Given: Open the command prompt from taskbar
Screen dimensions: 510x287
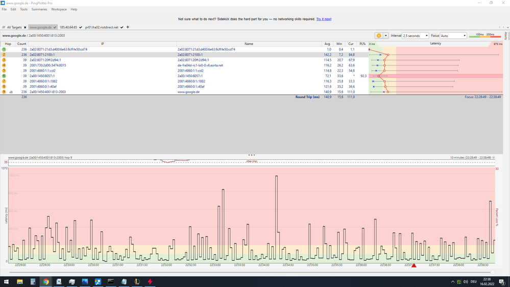Looking at the screenshot, I should pyautogui.click(x=111, y=282).
